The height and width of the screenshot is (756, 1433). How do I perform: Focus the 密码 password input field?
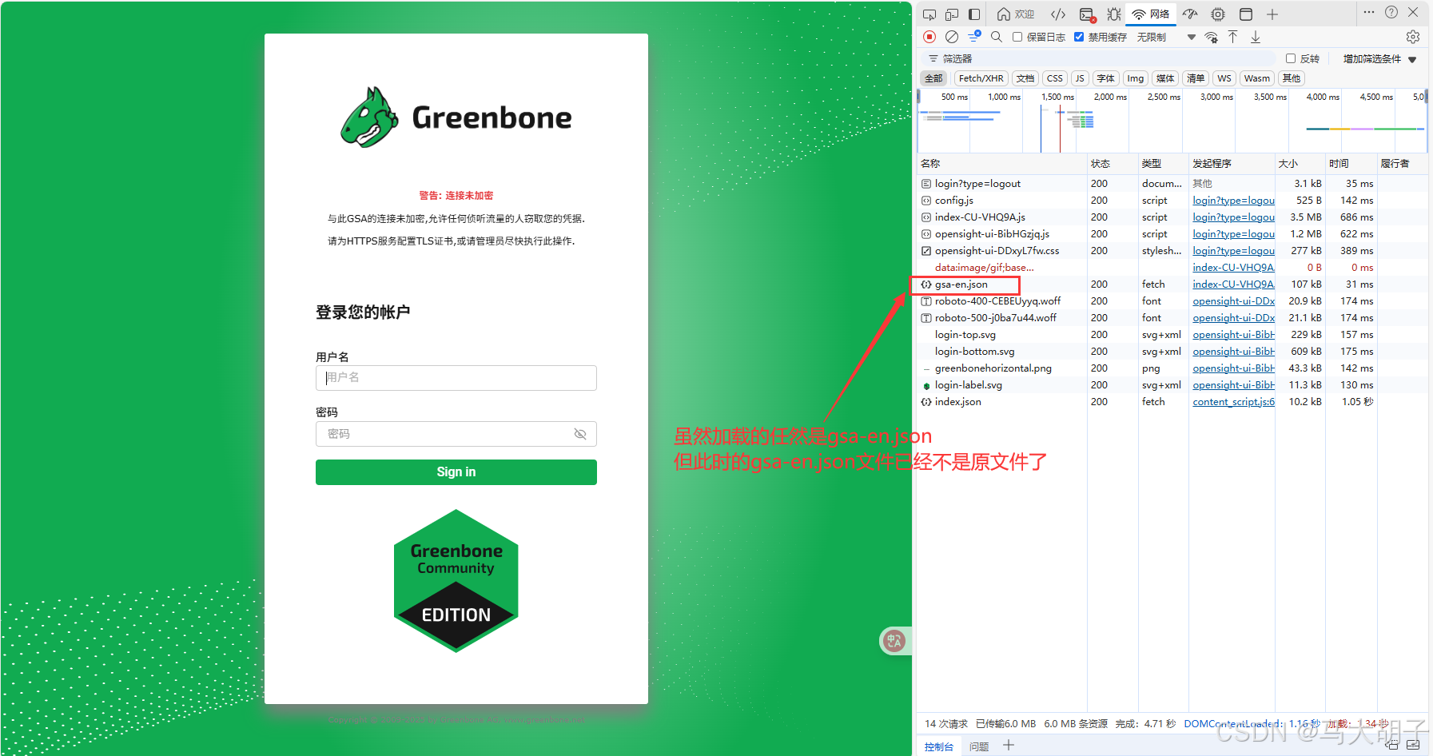tap(456, 434)
